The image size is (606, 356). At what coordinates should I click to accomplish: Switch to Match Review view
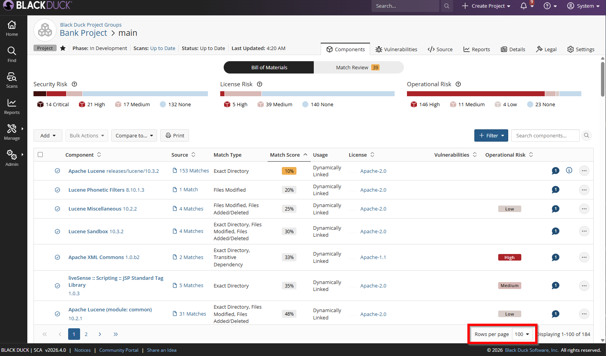(x=358, y=67)
